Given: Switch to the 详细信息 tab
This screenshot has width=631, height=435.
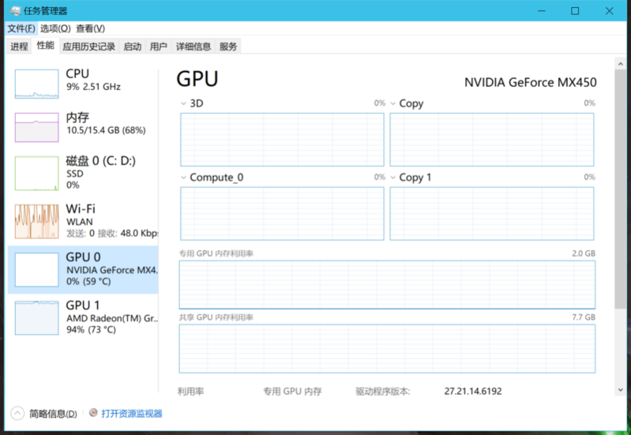Looking at the screenshot, I should (193, 47).
